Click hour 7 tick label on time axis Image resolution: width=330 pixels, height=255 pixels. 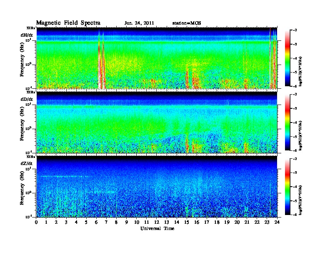click(x=106, y=222)
